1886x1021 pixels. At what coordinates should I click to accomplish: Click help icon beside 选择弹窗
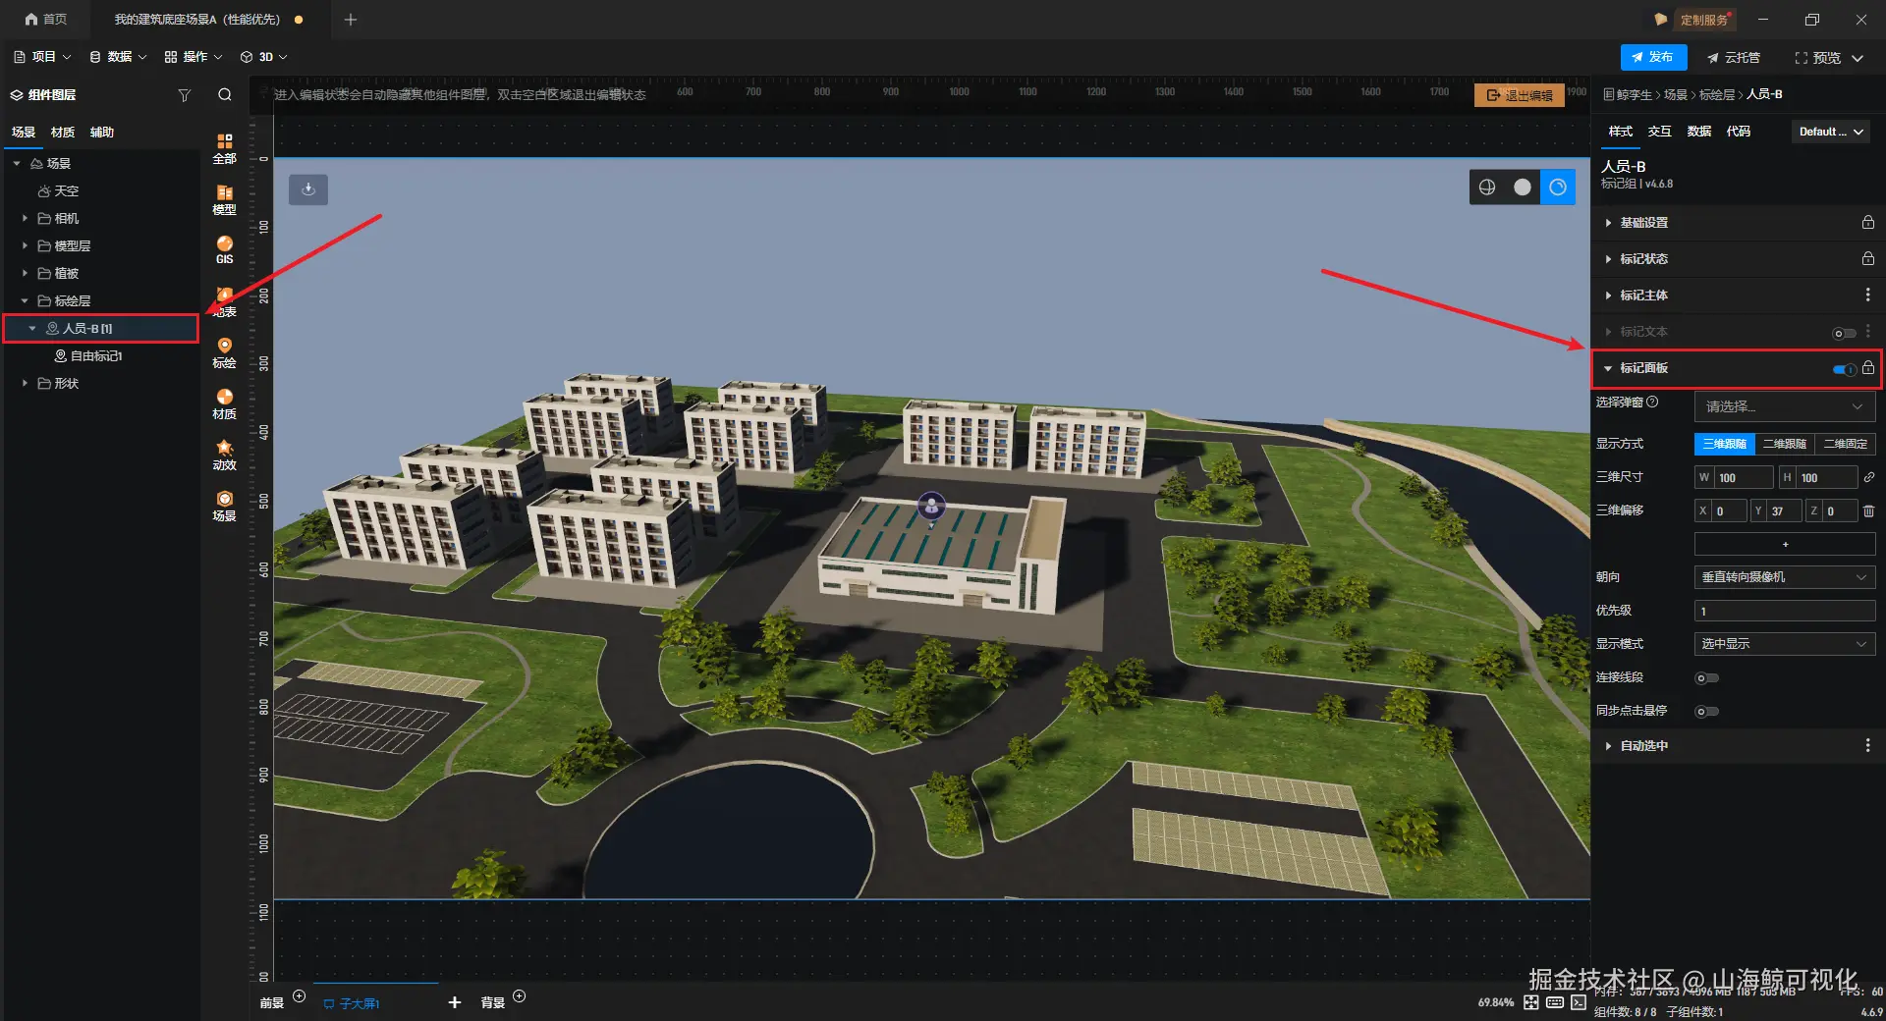click(x=1652, y=402)
